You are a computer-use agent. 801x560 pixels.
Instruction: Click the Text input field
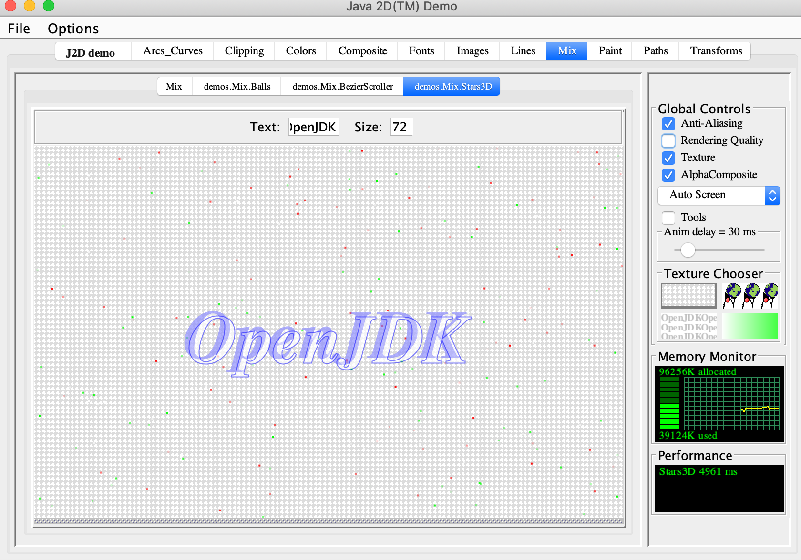(313, 127)
